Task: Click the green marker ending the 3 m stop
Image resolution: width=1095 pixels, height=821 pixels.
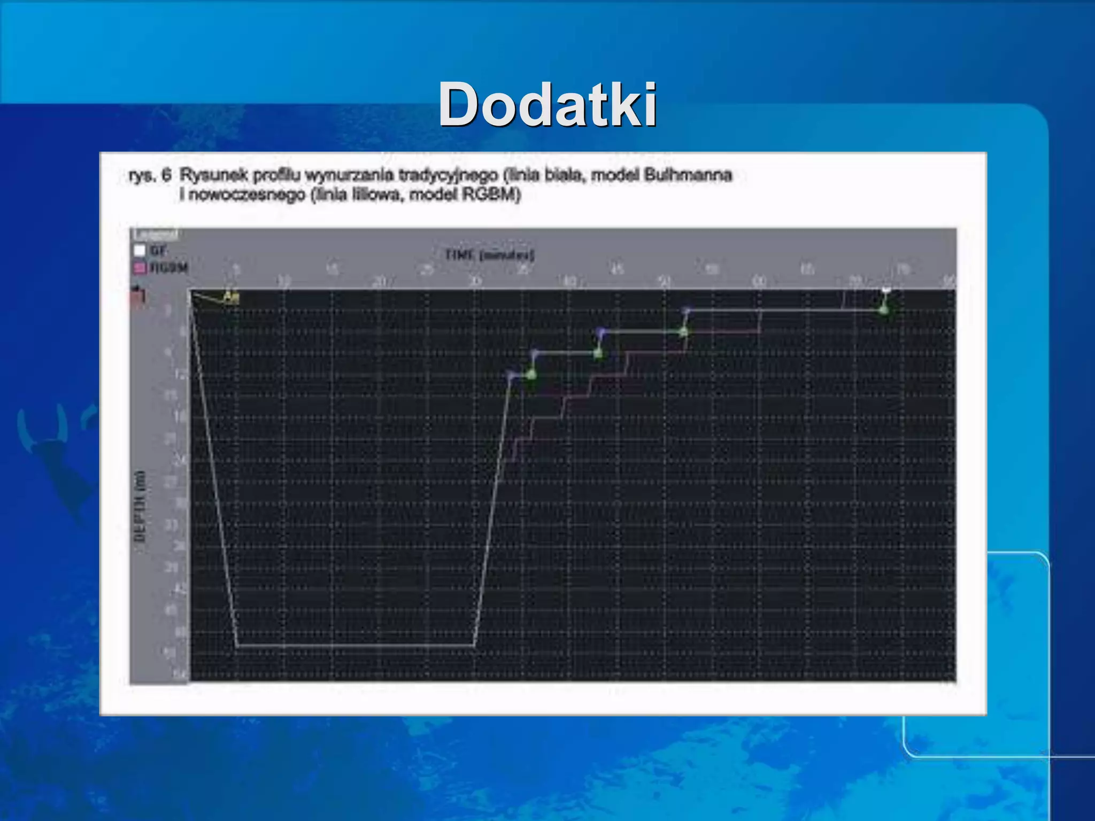Action: point(884,310)
